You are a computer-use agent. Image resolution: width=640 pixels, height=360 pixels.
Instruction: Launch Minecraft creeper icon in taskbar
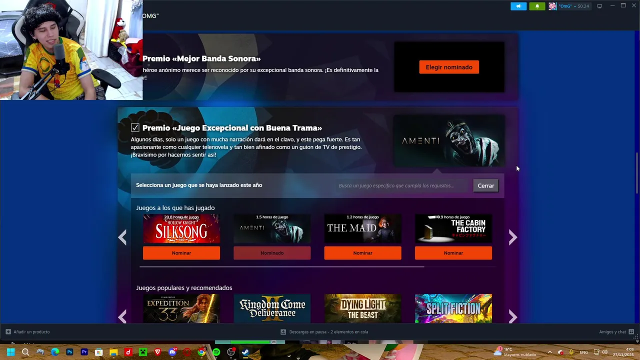(x=143, y=352)
